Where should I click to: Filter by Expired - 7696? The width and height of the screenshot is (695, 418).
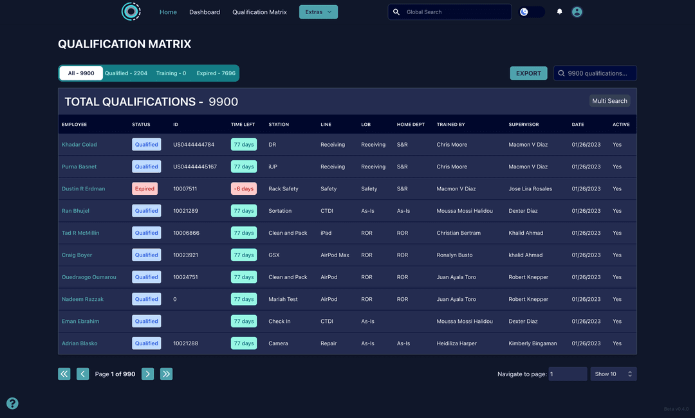216,73
